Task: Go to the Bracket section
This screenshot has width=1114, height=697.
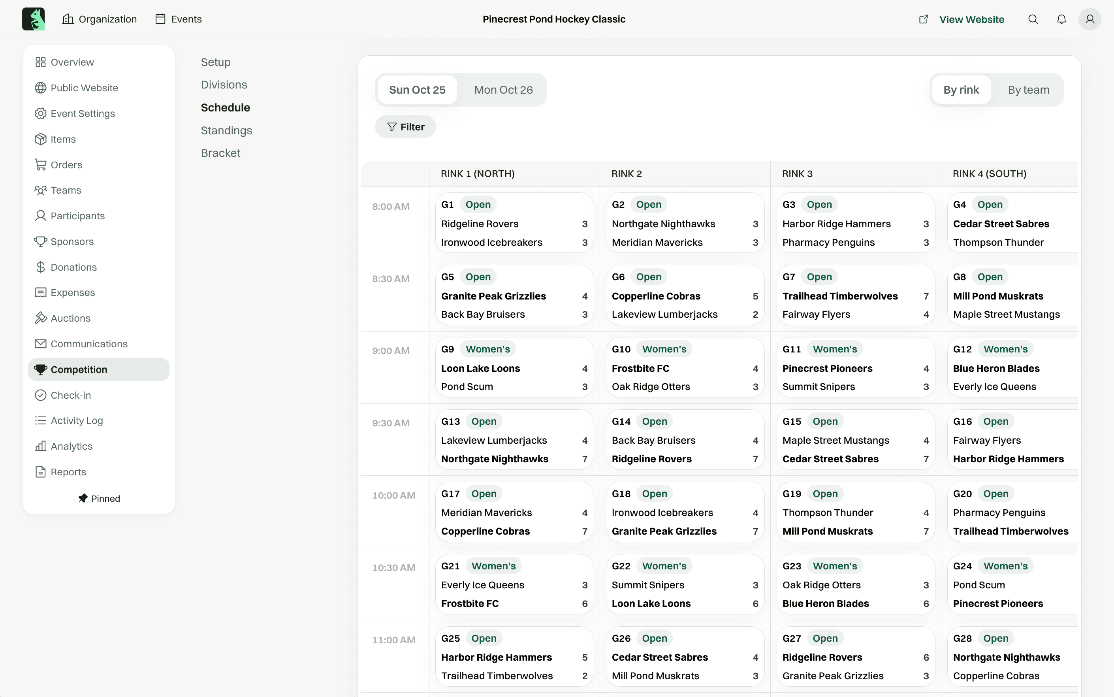Action: point(220,153)
